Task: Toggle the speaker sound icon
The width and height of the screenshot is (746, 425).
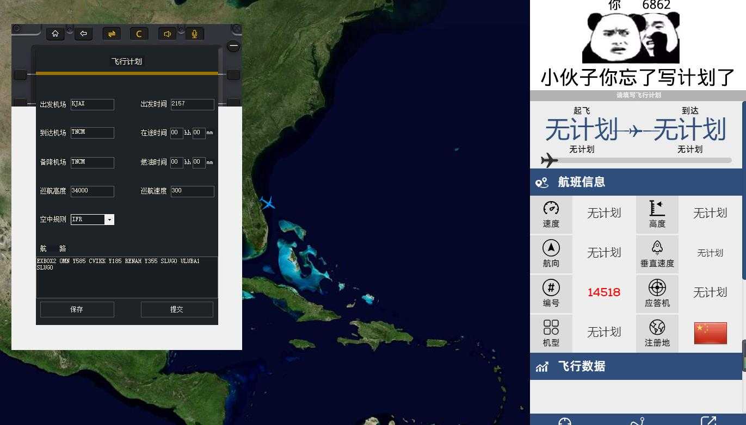Action: pos(168,34)
